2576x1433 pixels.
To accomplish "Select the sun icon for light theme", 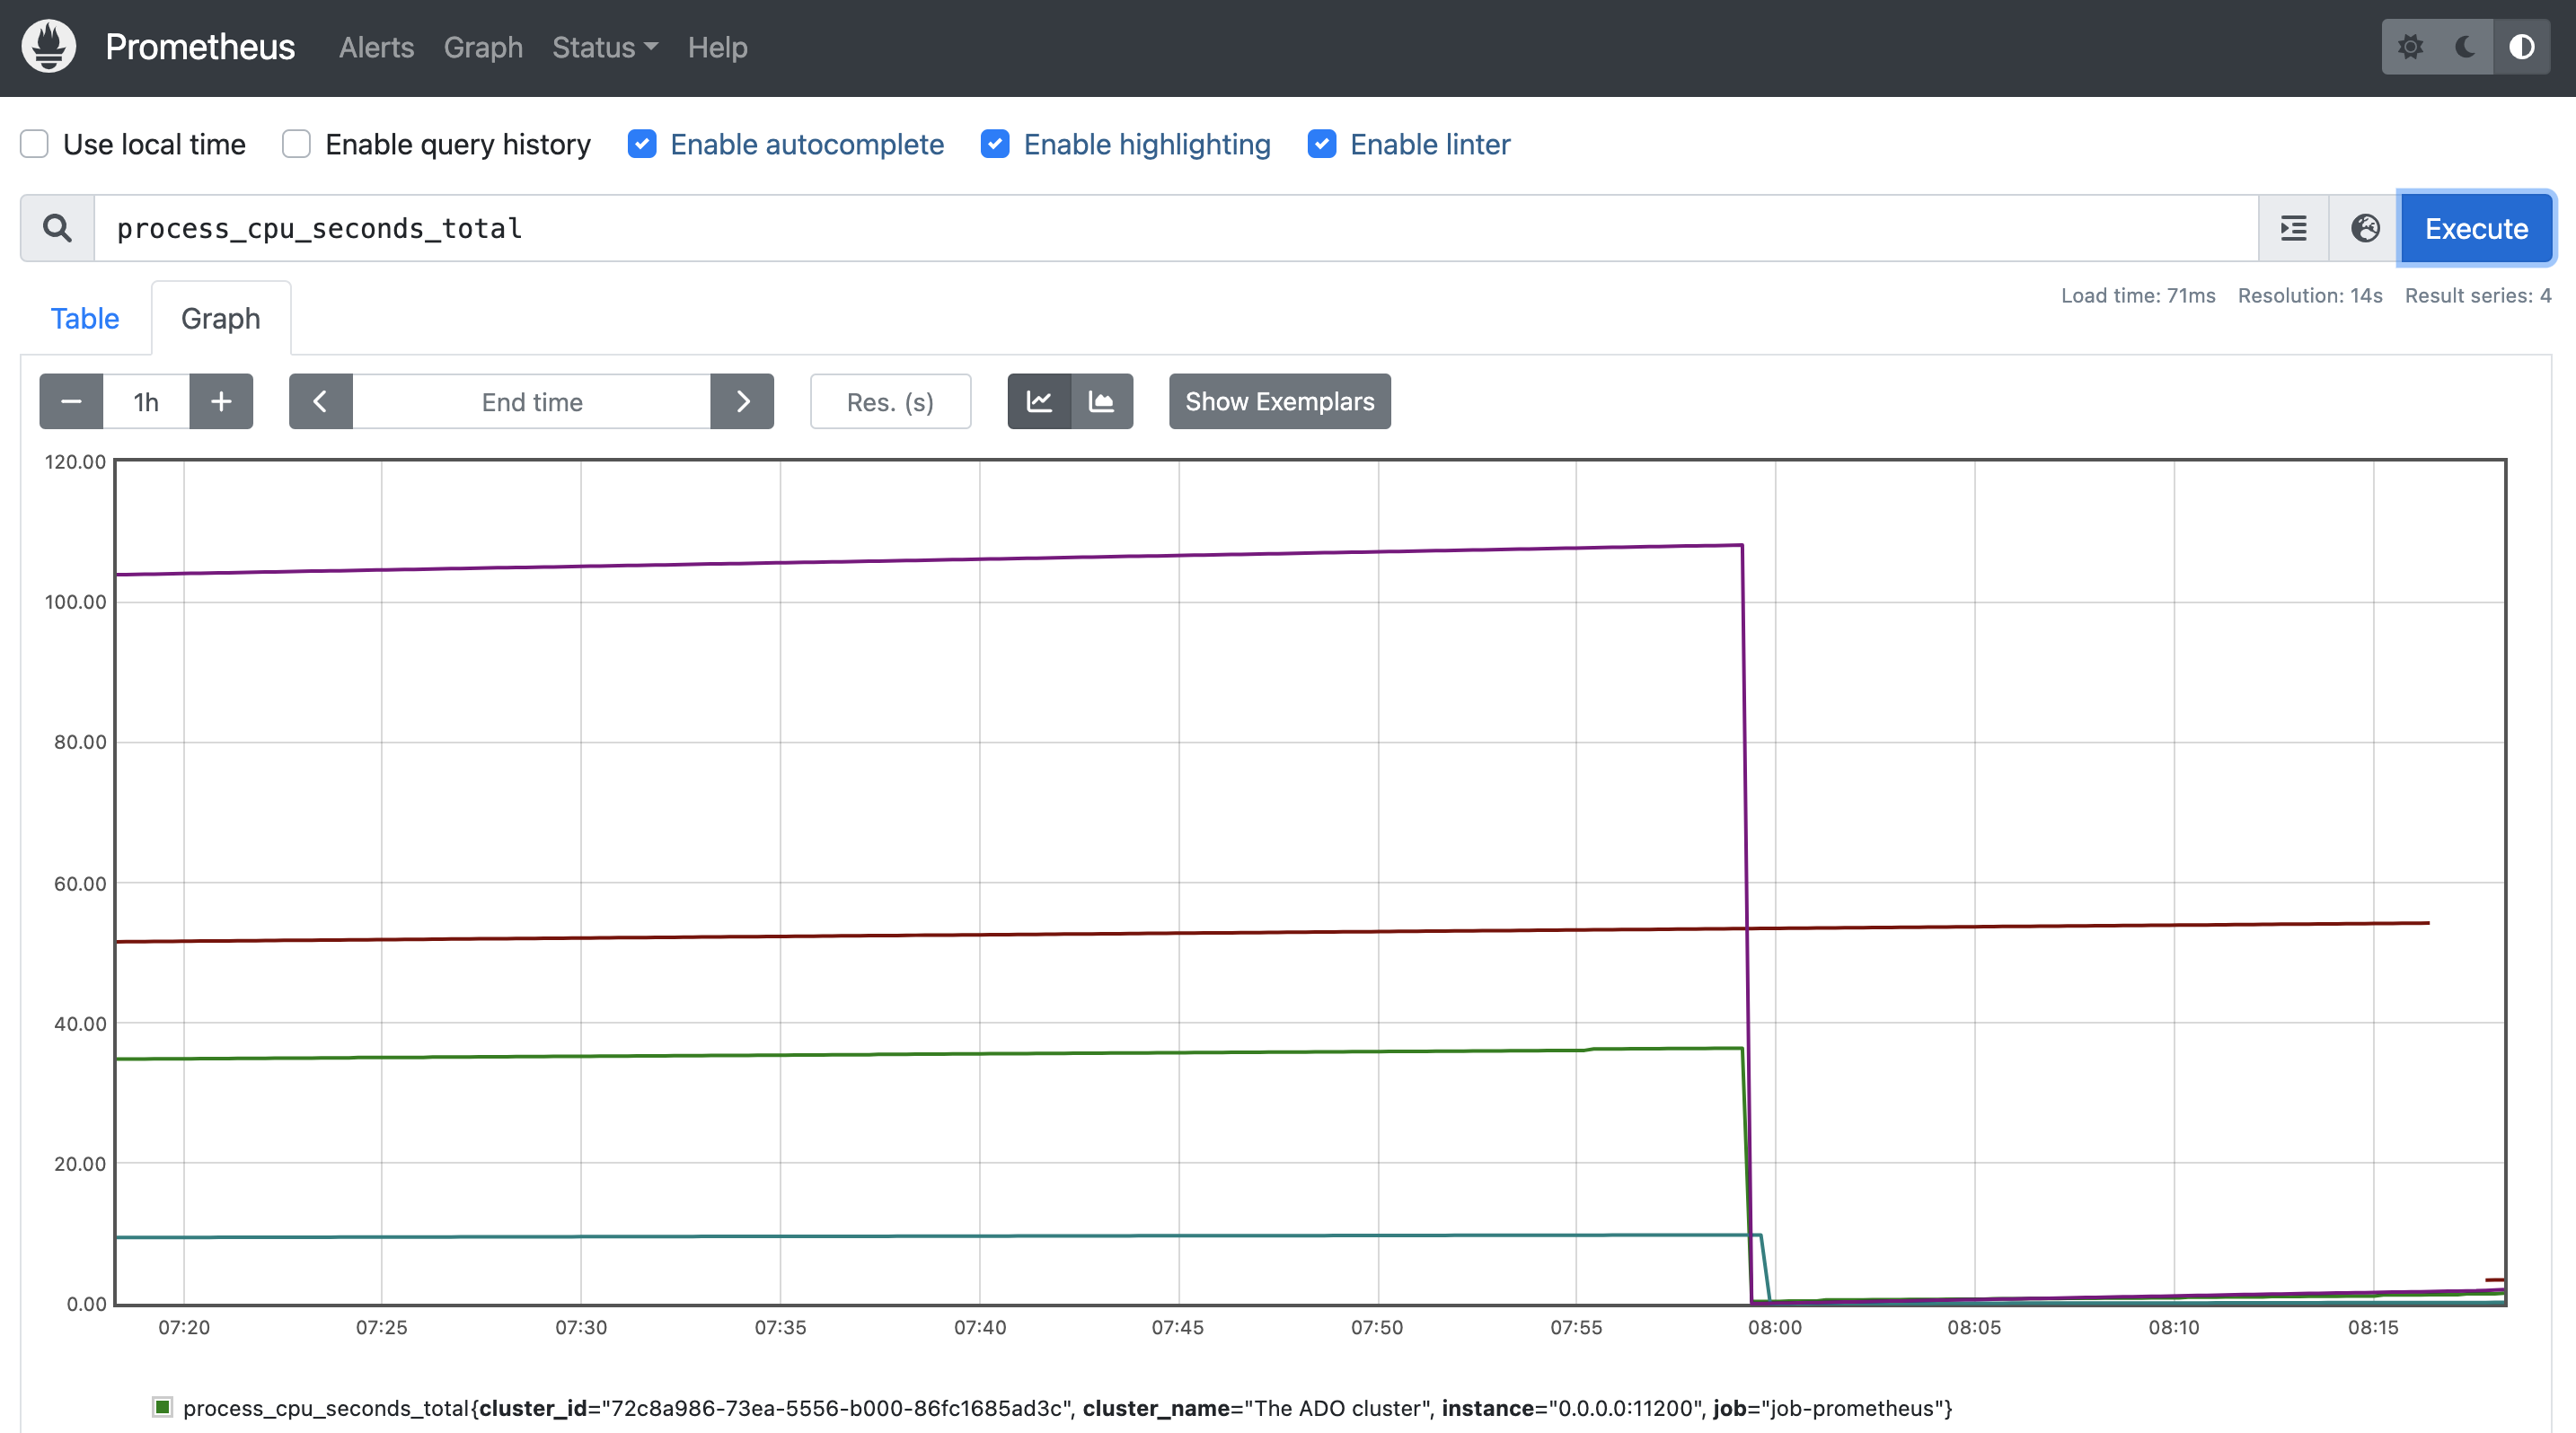I will (2412, 47).
